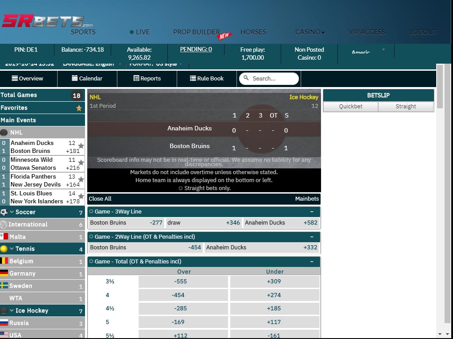Click in the Search input field
This screenshot has height=339, width=453.
269,78
